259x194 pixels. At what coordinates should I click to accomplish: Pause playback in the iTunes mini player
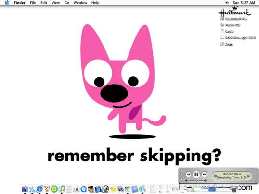196,174
